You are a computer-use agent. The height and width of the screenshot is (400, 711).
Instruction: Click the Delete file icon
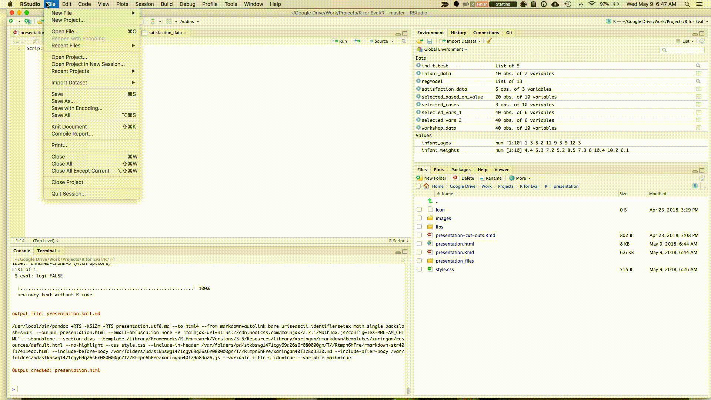pos(455,178)
